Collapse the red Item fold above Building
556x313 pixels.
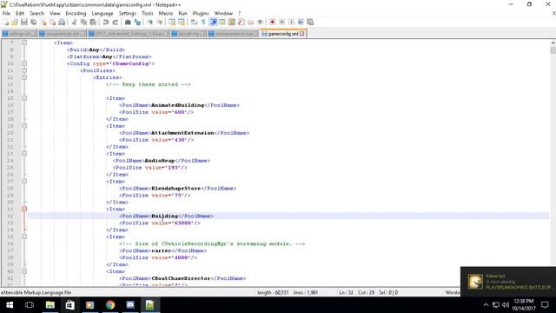tap(24, 209)
